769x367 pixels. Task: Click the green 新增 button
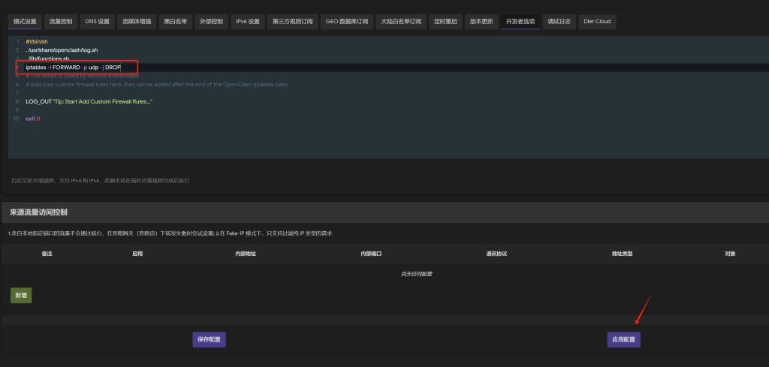(21, 296)
